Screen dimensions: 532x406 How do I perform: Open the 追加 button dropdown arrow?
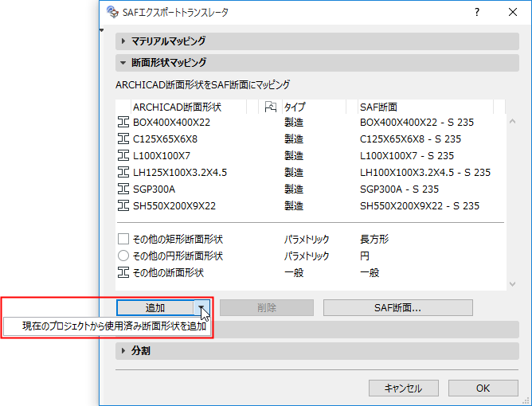[x=201, y=307]
